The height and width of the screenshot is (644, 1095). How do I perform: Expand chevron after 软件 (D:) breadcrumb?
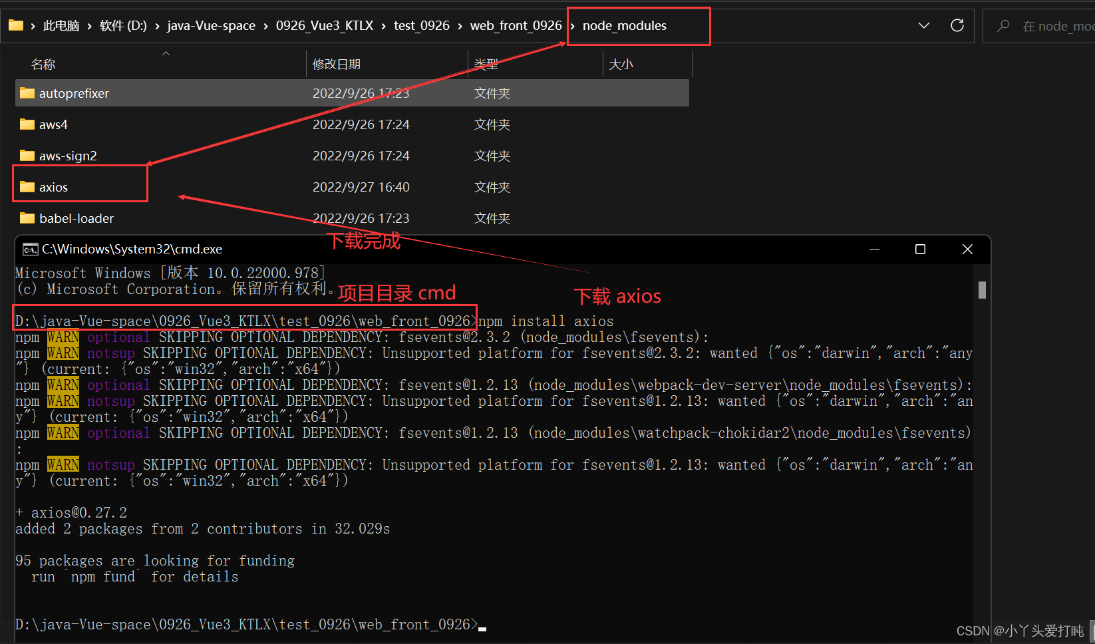point(157,26)
